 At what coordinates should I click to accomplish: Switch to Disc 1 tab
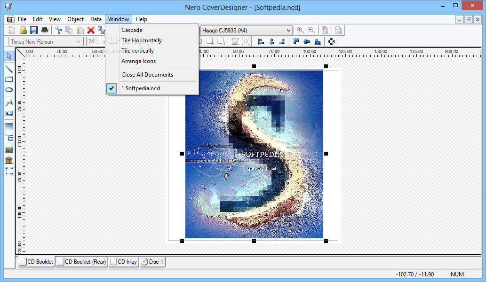coord(152,262)
